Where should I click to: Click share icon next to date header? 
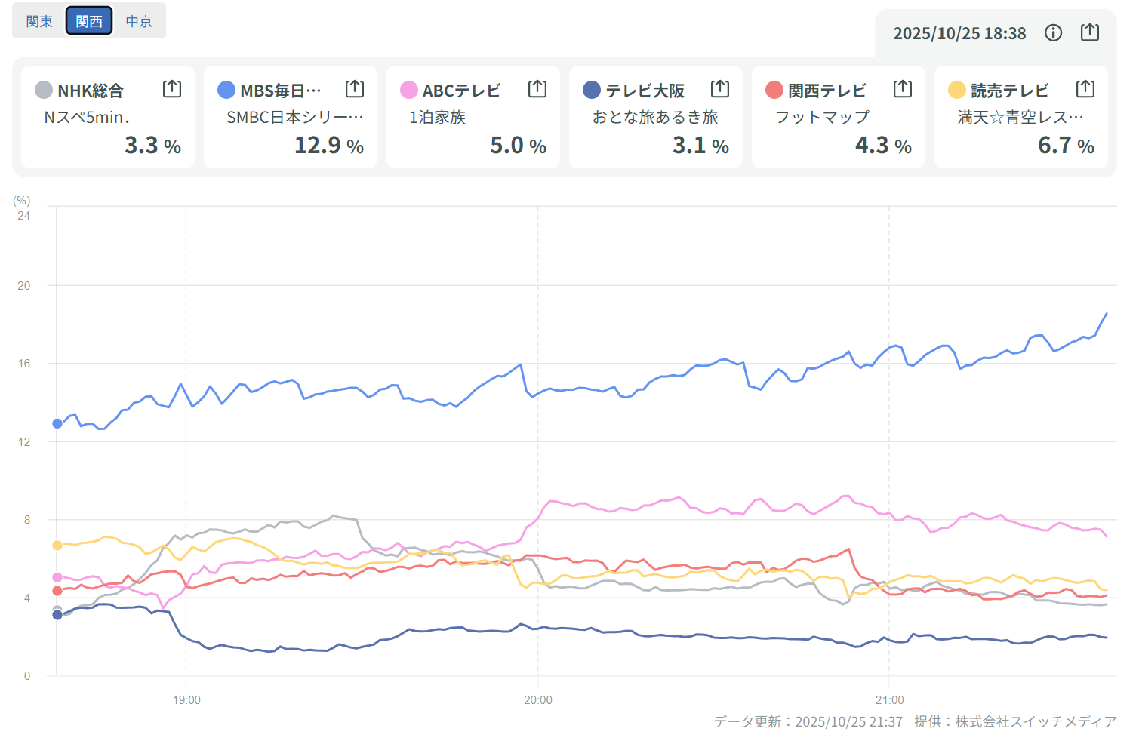(x=1089, y=32)
